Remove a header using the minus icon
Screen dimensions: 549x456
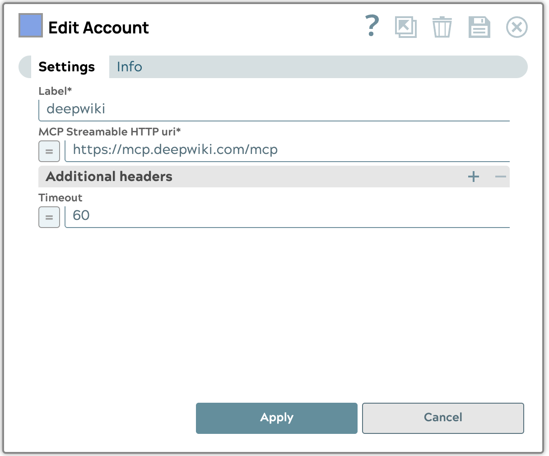(x=500, y=177)
